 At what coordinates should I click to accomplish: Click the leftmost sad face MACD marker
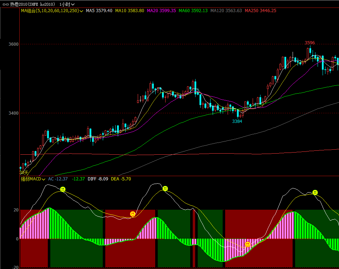[63, 189]
